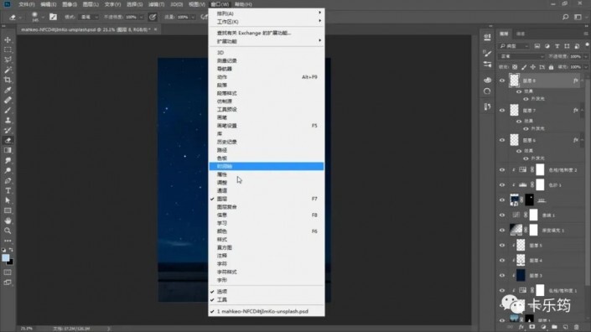591x332 pixels.
Task: Select the Crop tool
Action: tap(8, 80)
